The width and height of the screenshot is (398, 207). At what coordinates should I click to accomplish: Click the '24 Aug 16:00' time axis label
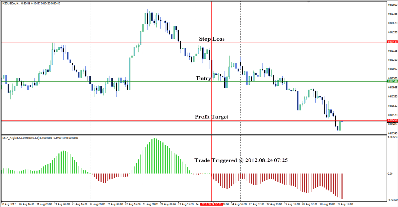point(239,204)
